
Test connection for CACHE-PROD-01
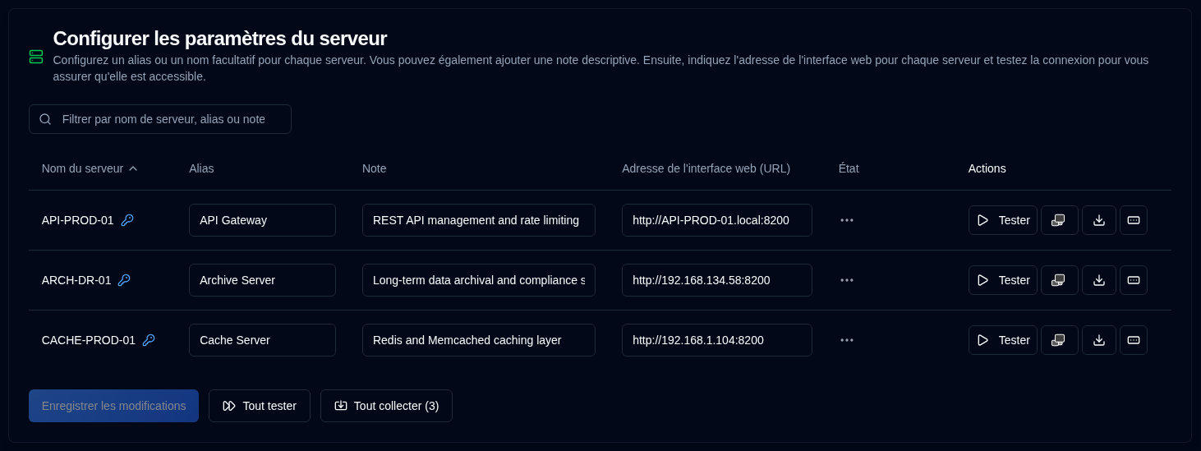point(1003,340)
